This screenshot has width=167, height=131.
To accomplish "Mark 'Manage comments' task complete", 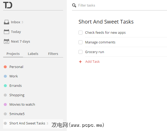I will (x=81, y=42).
